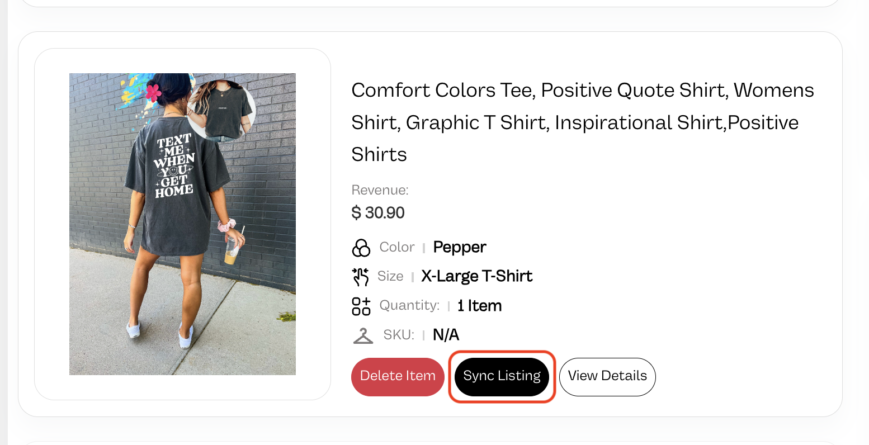Click the Revenue label
This screenshot has width=869, height=445.
pos(380,190)
